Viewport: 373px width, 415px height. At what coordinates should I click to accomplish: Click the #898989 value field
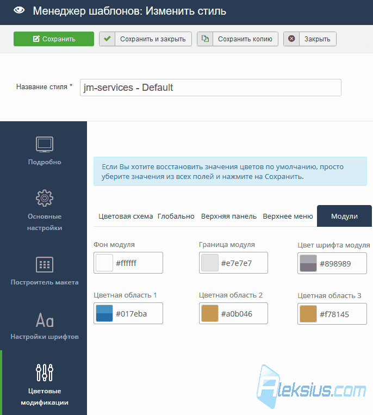click(332, 263)
